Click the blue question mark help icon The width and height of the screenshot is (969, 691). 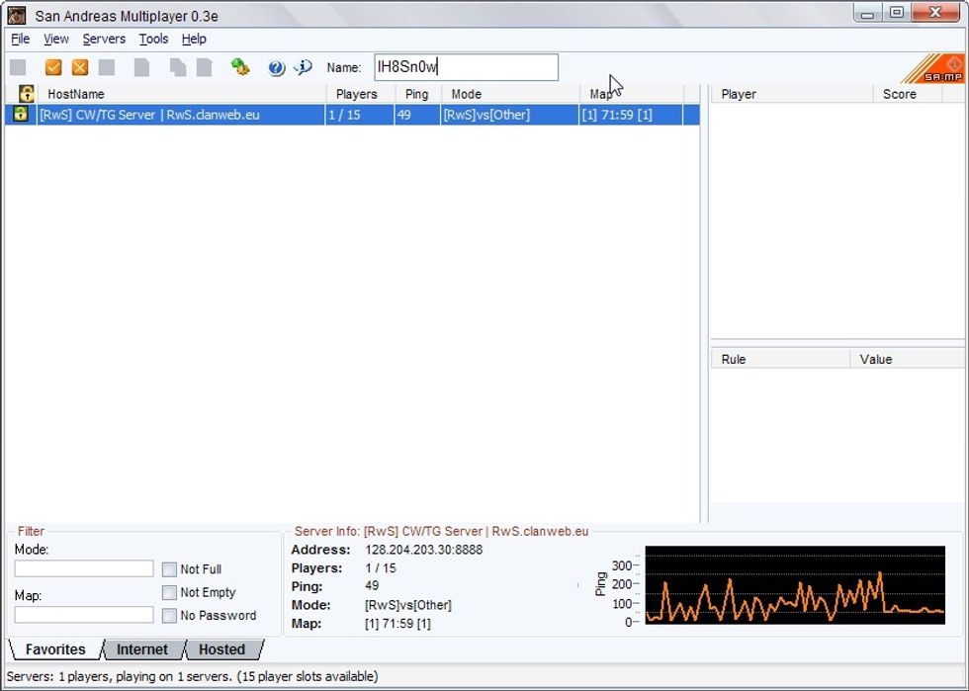[x=276, y=67]
